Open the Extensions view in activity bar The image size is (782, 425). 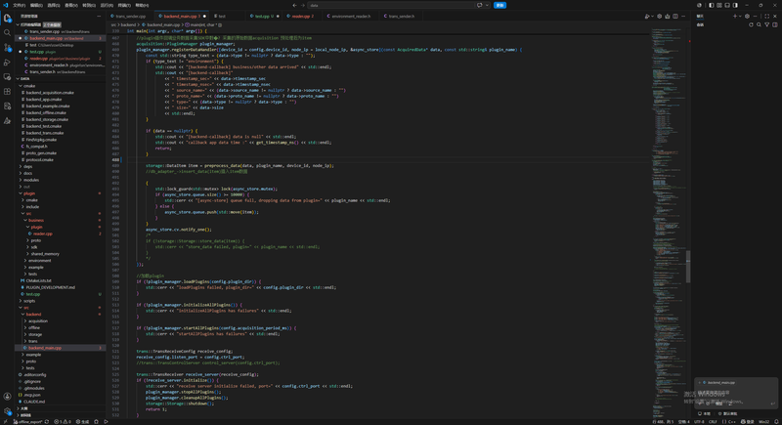click(7, 92)
